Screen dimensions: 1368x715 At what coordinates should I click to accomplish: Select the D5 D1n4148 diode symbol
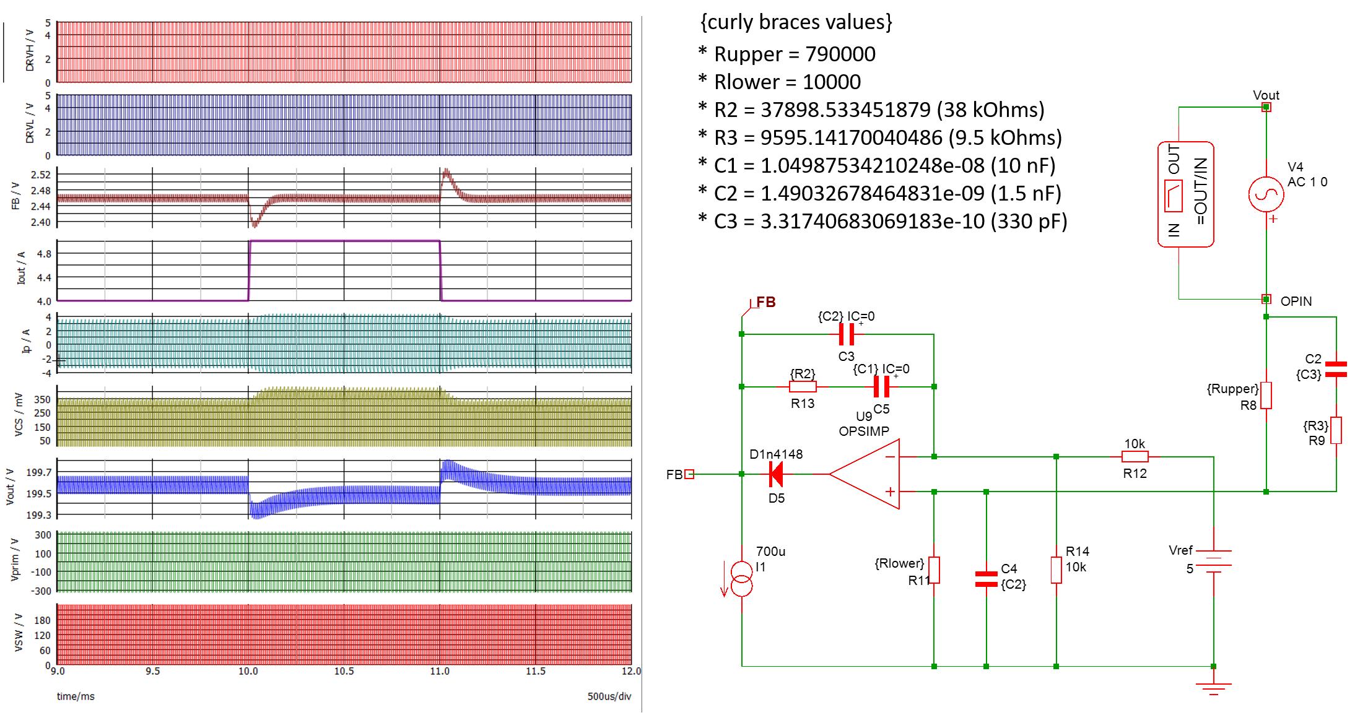775,474
